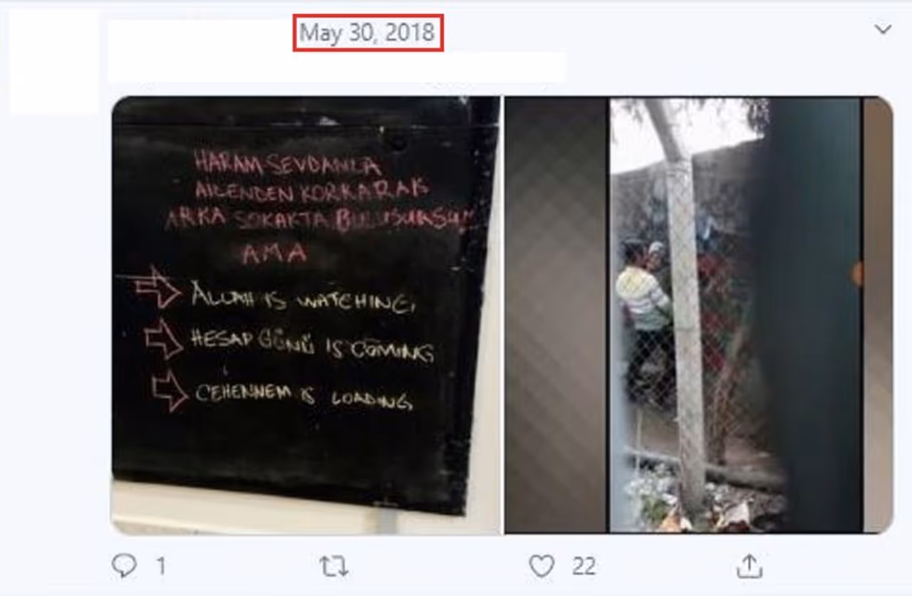The height and width of the screenshot is (596, 912).
Task: Click the "ALLAH IS WATCHING" chalk line
Action: [303, 298]
